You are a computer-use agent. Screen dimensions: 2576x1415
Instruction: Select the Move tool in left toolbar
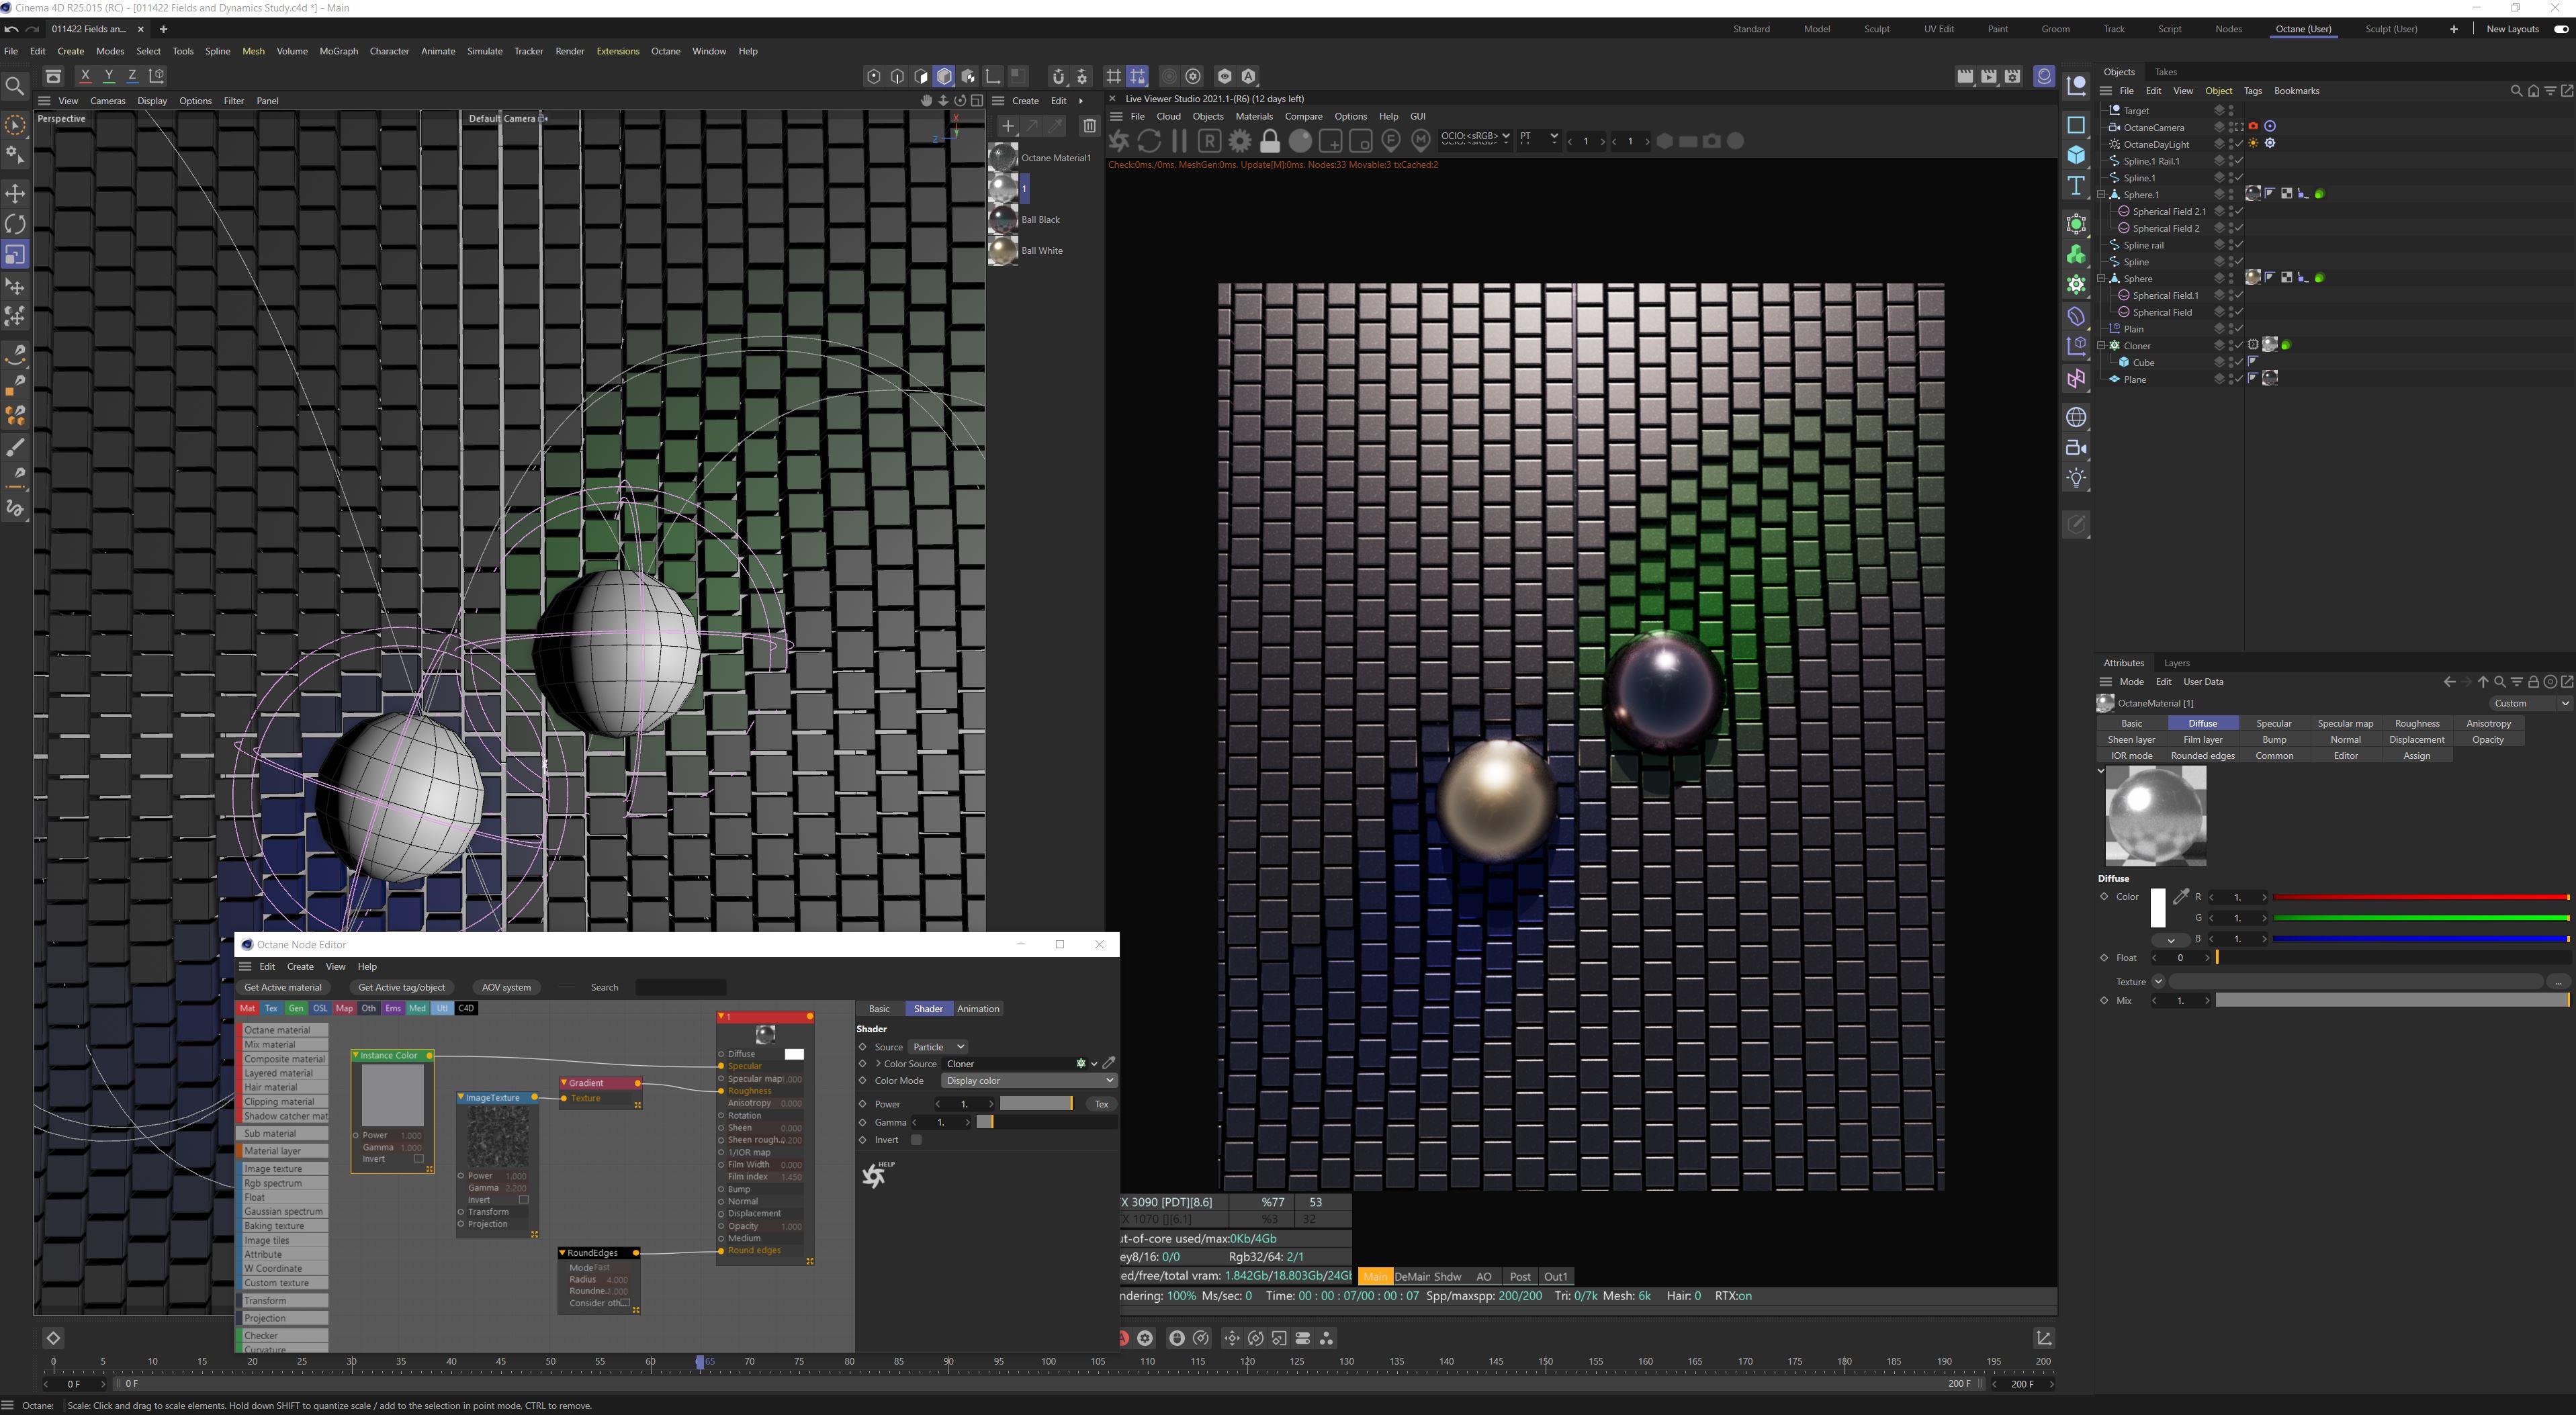click(15, 193)
